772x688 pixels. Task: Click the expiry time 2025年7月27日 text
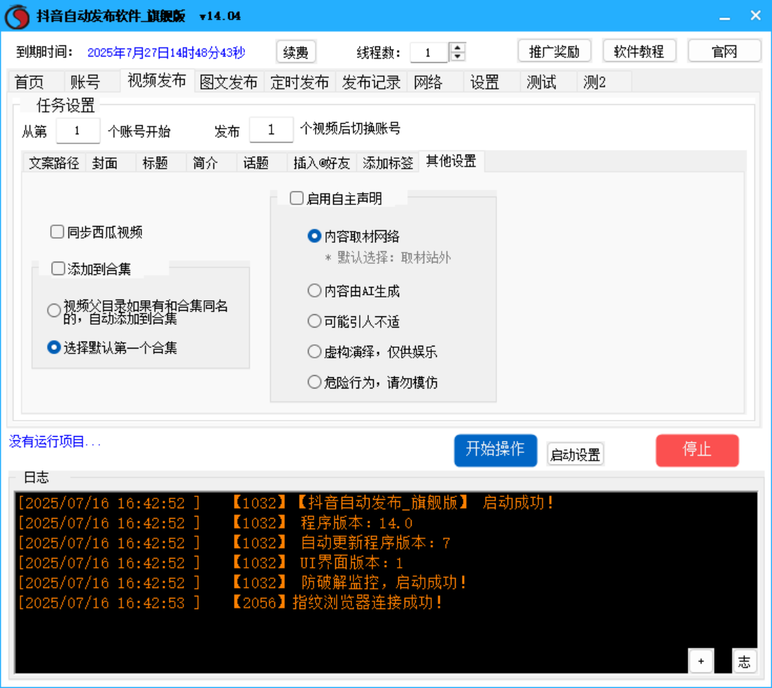tap(167, 52)
